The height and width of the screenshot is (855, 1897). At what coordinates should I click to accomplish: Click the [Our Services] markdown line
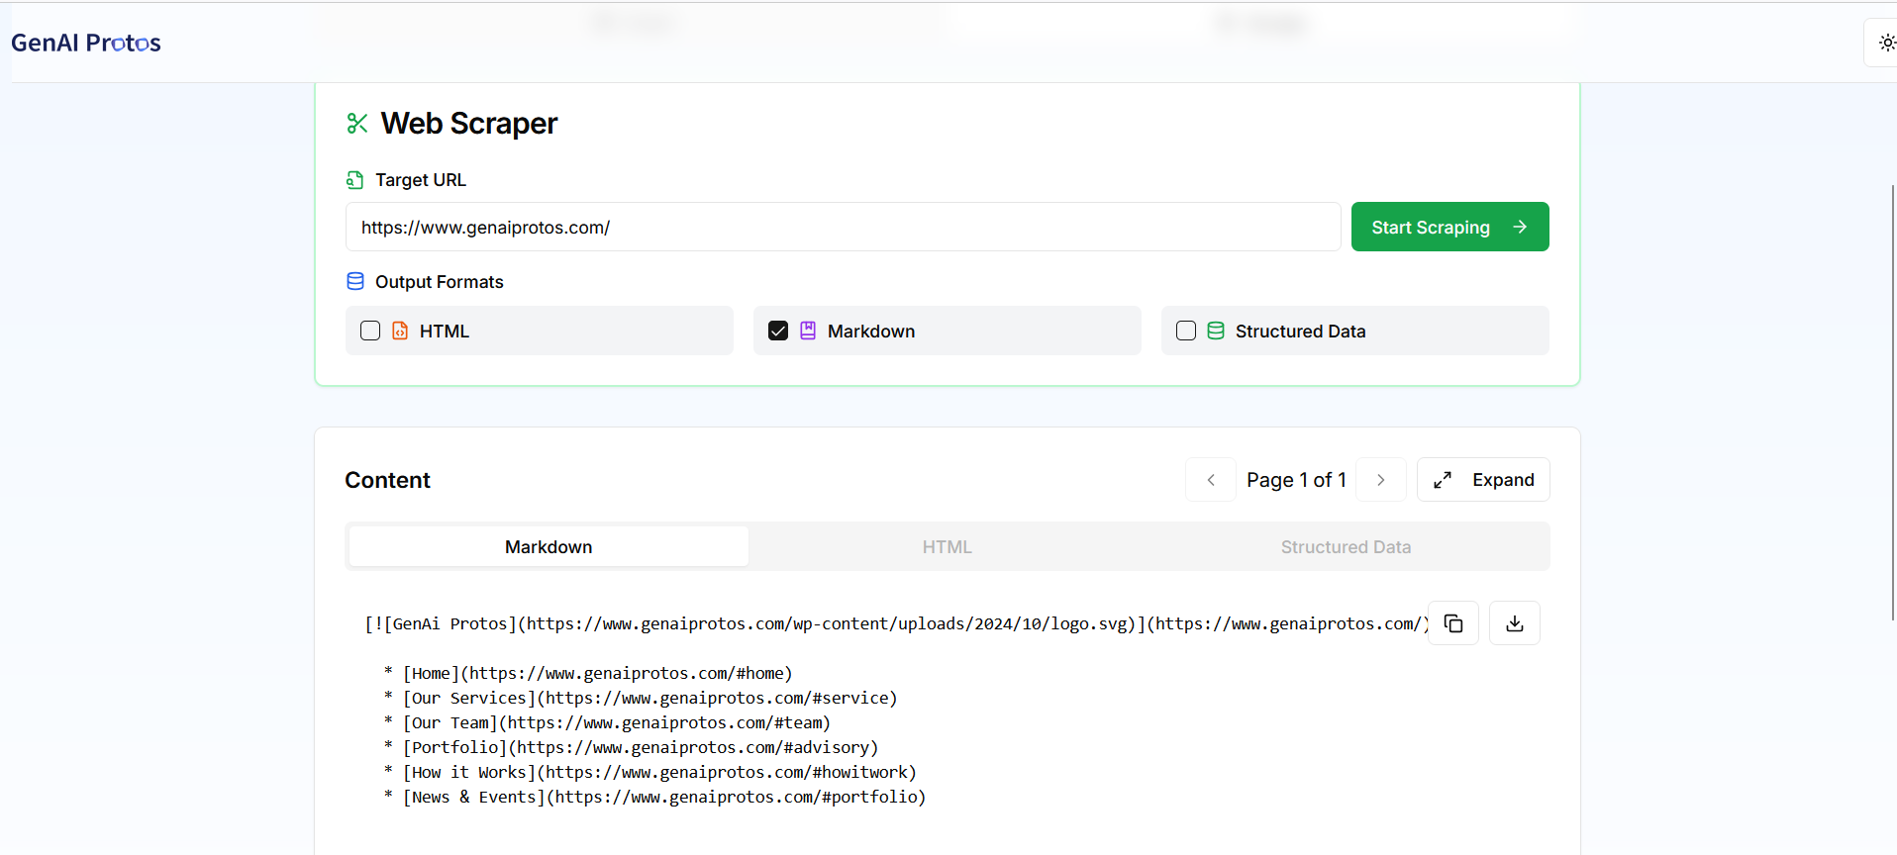click(x=641, y=698)
